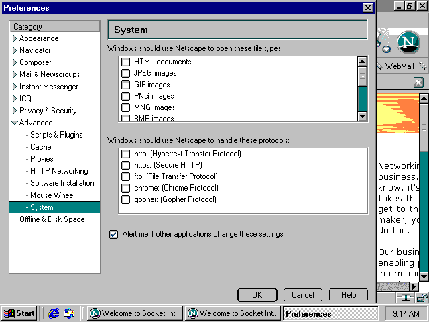Viewport: 429px width, 322px height.
Task: Click OK to save preferences
Action: point(257,295)
